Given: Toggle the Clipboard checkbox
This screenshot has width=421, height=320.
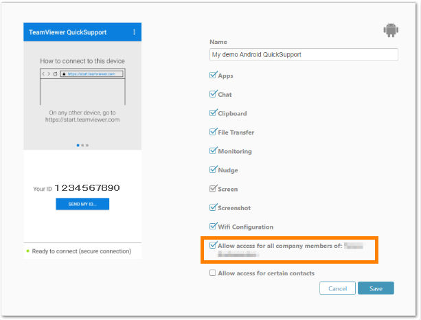Looking at the screenshot, I should pos(213,113).
